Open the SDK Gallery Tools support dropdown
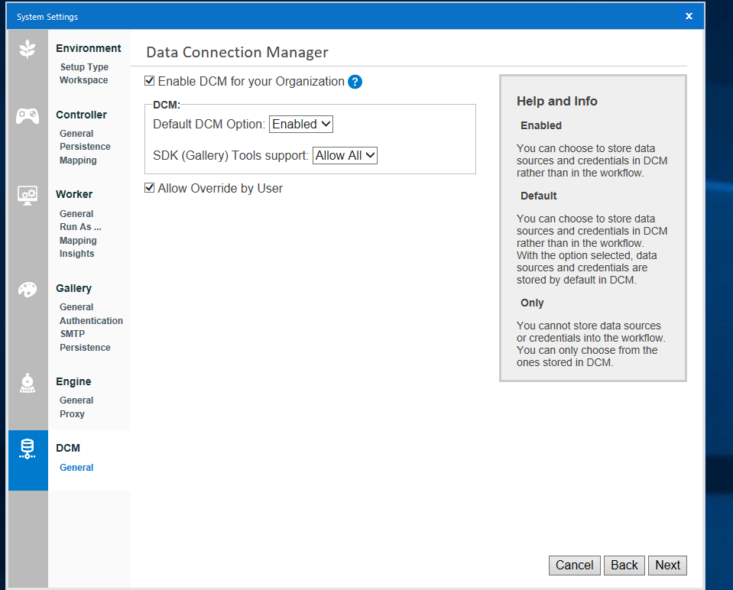 point(345,154)
